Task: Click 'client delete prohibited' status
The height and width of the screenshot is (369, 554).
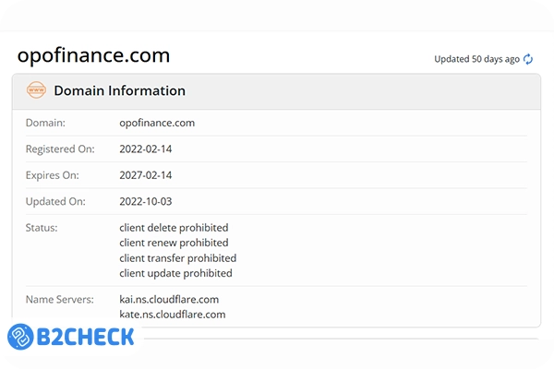Action: click(x=174, y=228)
